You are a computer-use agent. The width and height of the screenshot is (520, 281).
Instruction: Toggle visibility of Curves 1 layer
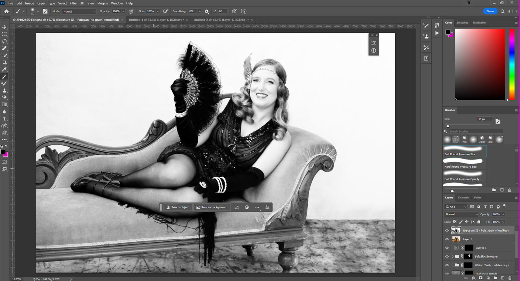point(447,248)
